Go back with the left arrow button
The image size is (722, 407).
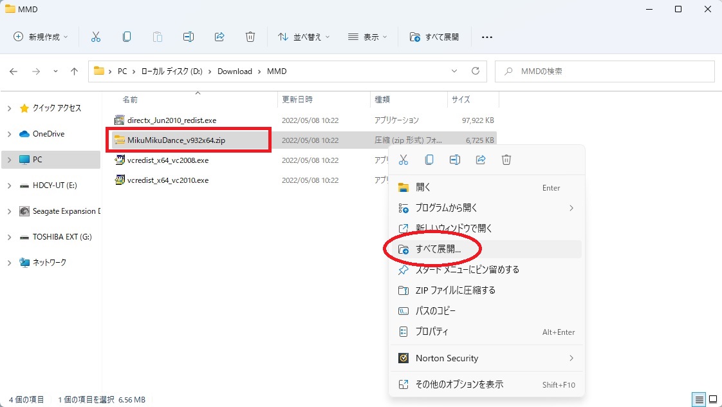(14, 71)
